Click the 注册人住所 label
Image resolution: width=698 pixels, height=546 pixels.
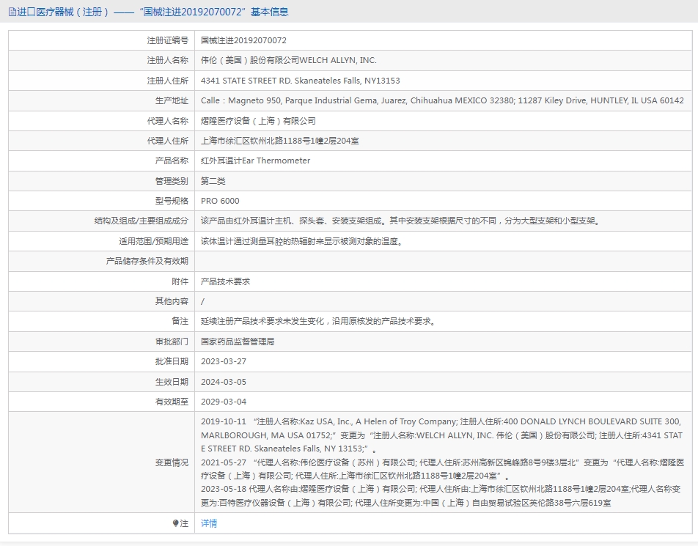click(x=168, y=81)
